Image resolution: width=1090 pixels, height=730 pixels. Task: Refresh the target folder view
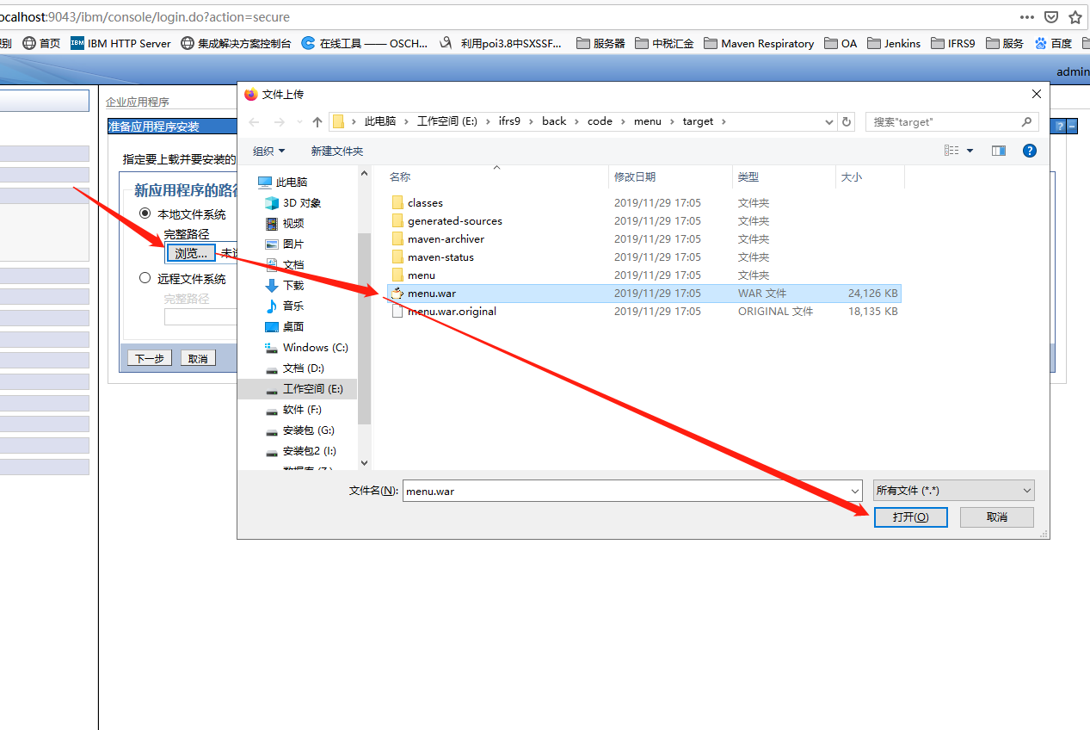click(x=847, y=121)
